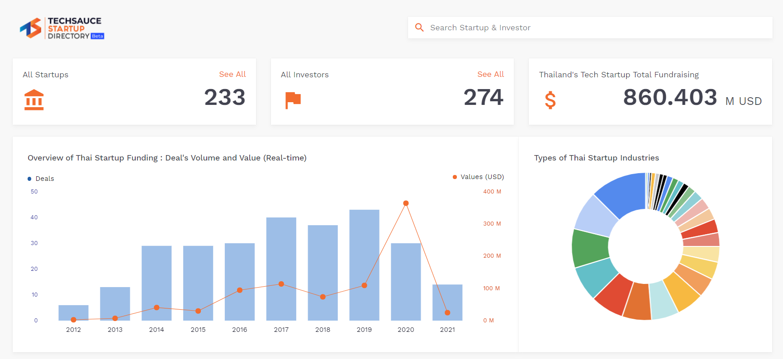Image resolution: width=783 pixels, height=359 pixels.
Task: Click the 2021 value line data point
Action: pos(447,312)
